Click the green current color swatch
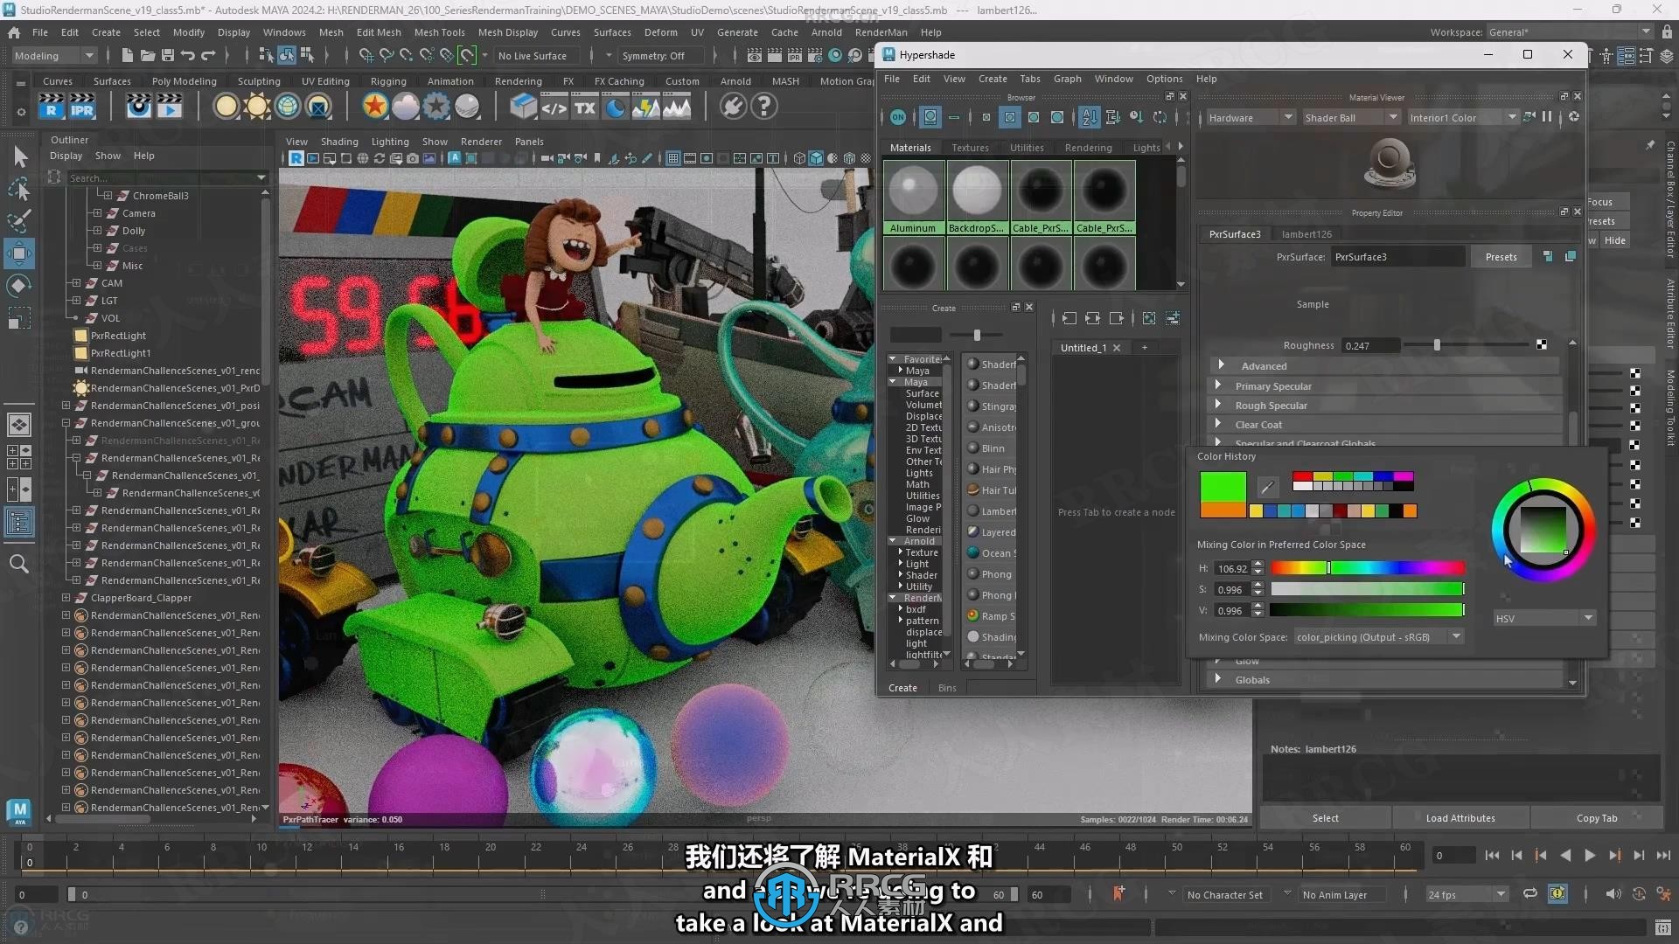 click(x=1223, y=487)
